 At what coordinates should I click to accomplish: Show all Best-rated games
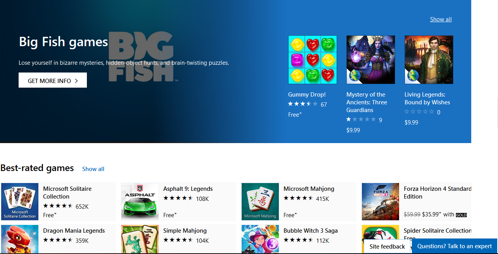click(x=93, y=169)
